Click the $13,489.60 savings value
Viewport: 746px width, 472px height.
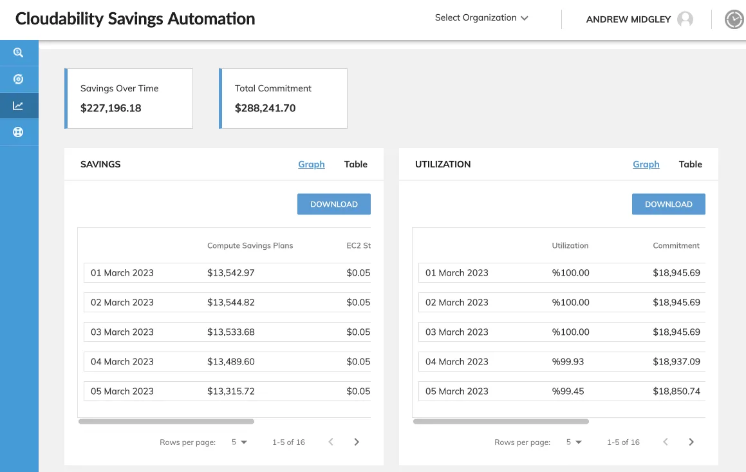(230, 362)
